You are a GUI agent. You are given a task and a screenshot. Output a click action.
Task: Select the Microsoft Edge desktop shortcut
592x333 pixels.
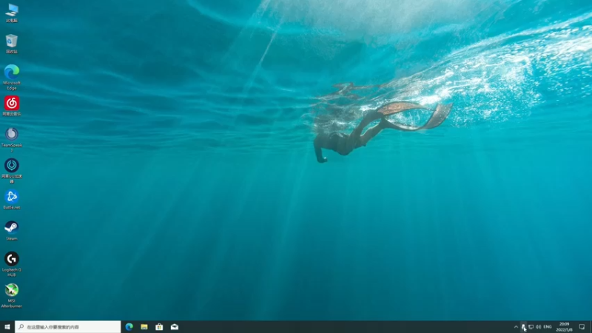click(x=12, y=78)
